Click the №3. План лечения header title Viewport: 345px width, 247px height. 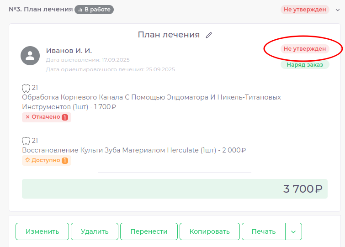(41, 9)
